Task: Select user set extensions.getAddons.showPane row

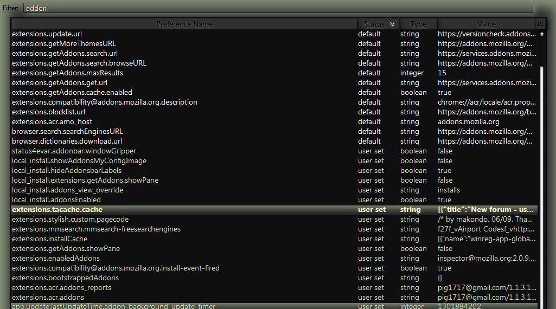Action: [274, 248]
